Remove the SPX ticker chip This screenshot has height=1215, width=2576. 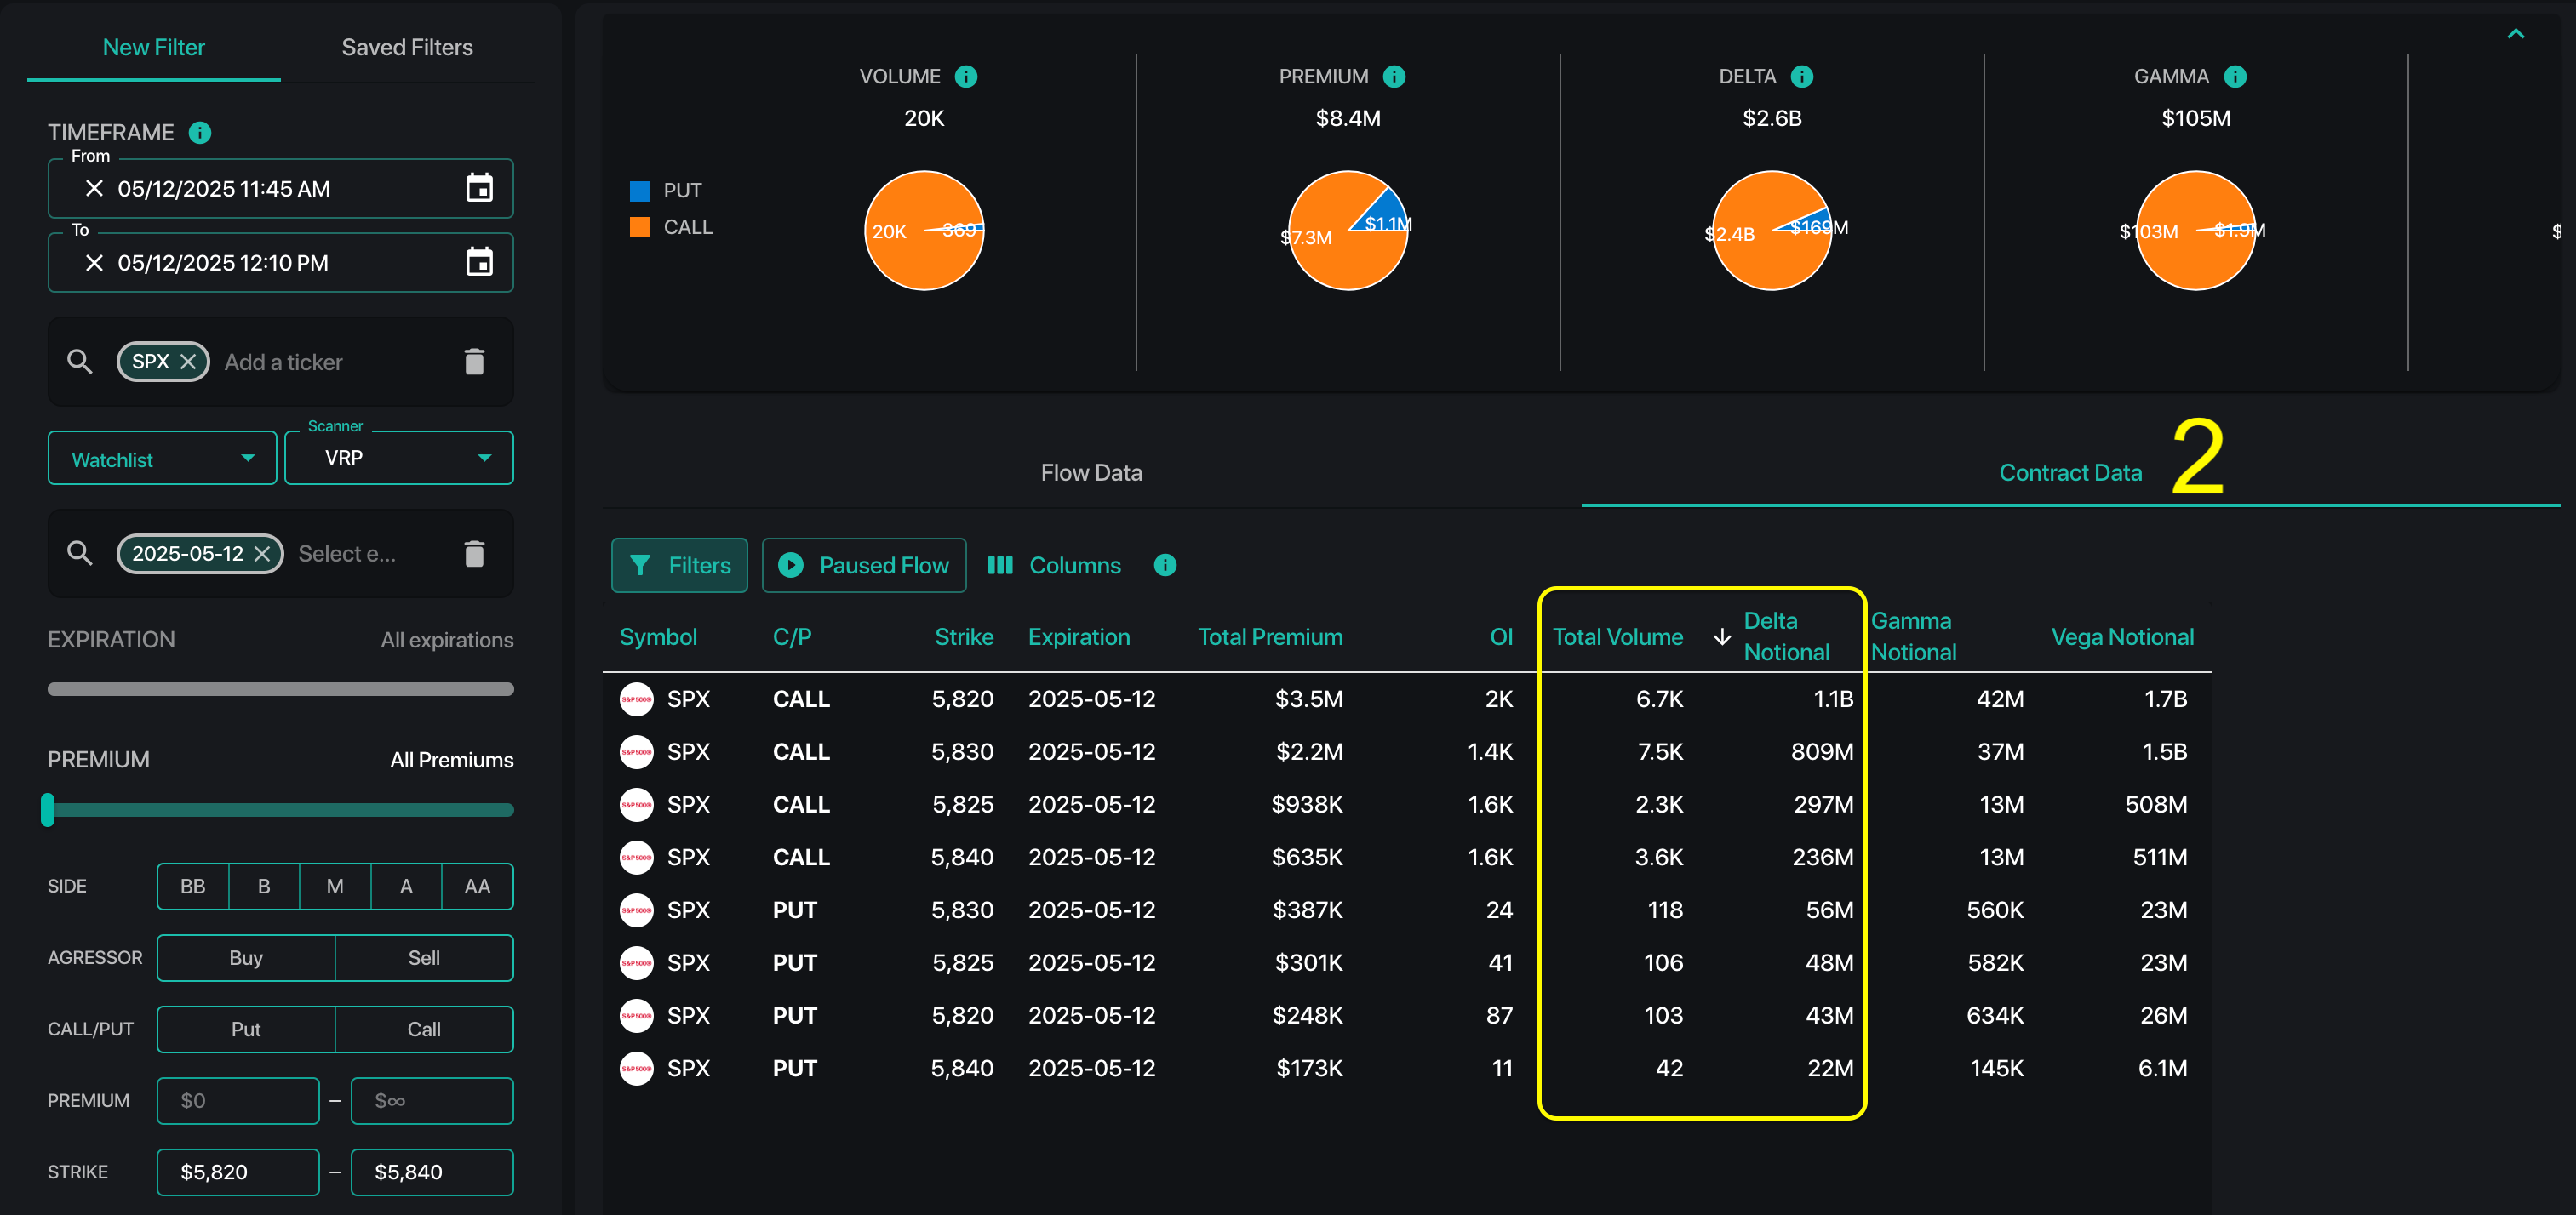[188, 362]
